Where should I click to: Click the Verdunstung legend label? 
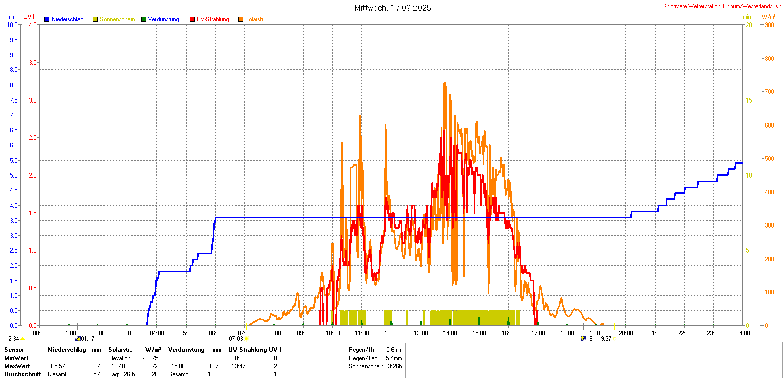point(164,19)
